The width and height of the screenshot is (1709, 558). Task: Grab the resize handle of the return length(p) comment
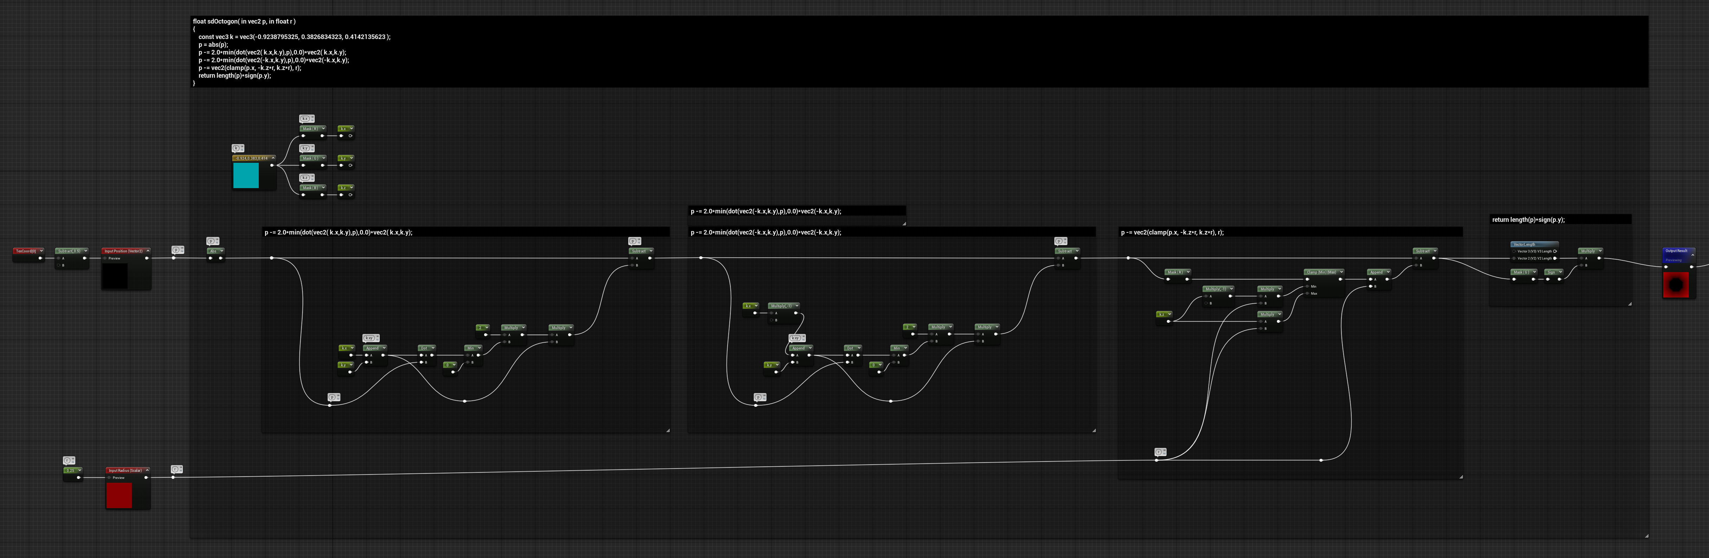point(1630,304)
